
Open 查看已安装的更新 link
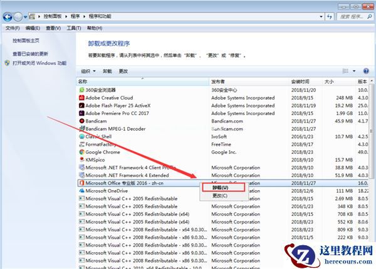pyautogui.click(x=31, y=54)
